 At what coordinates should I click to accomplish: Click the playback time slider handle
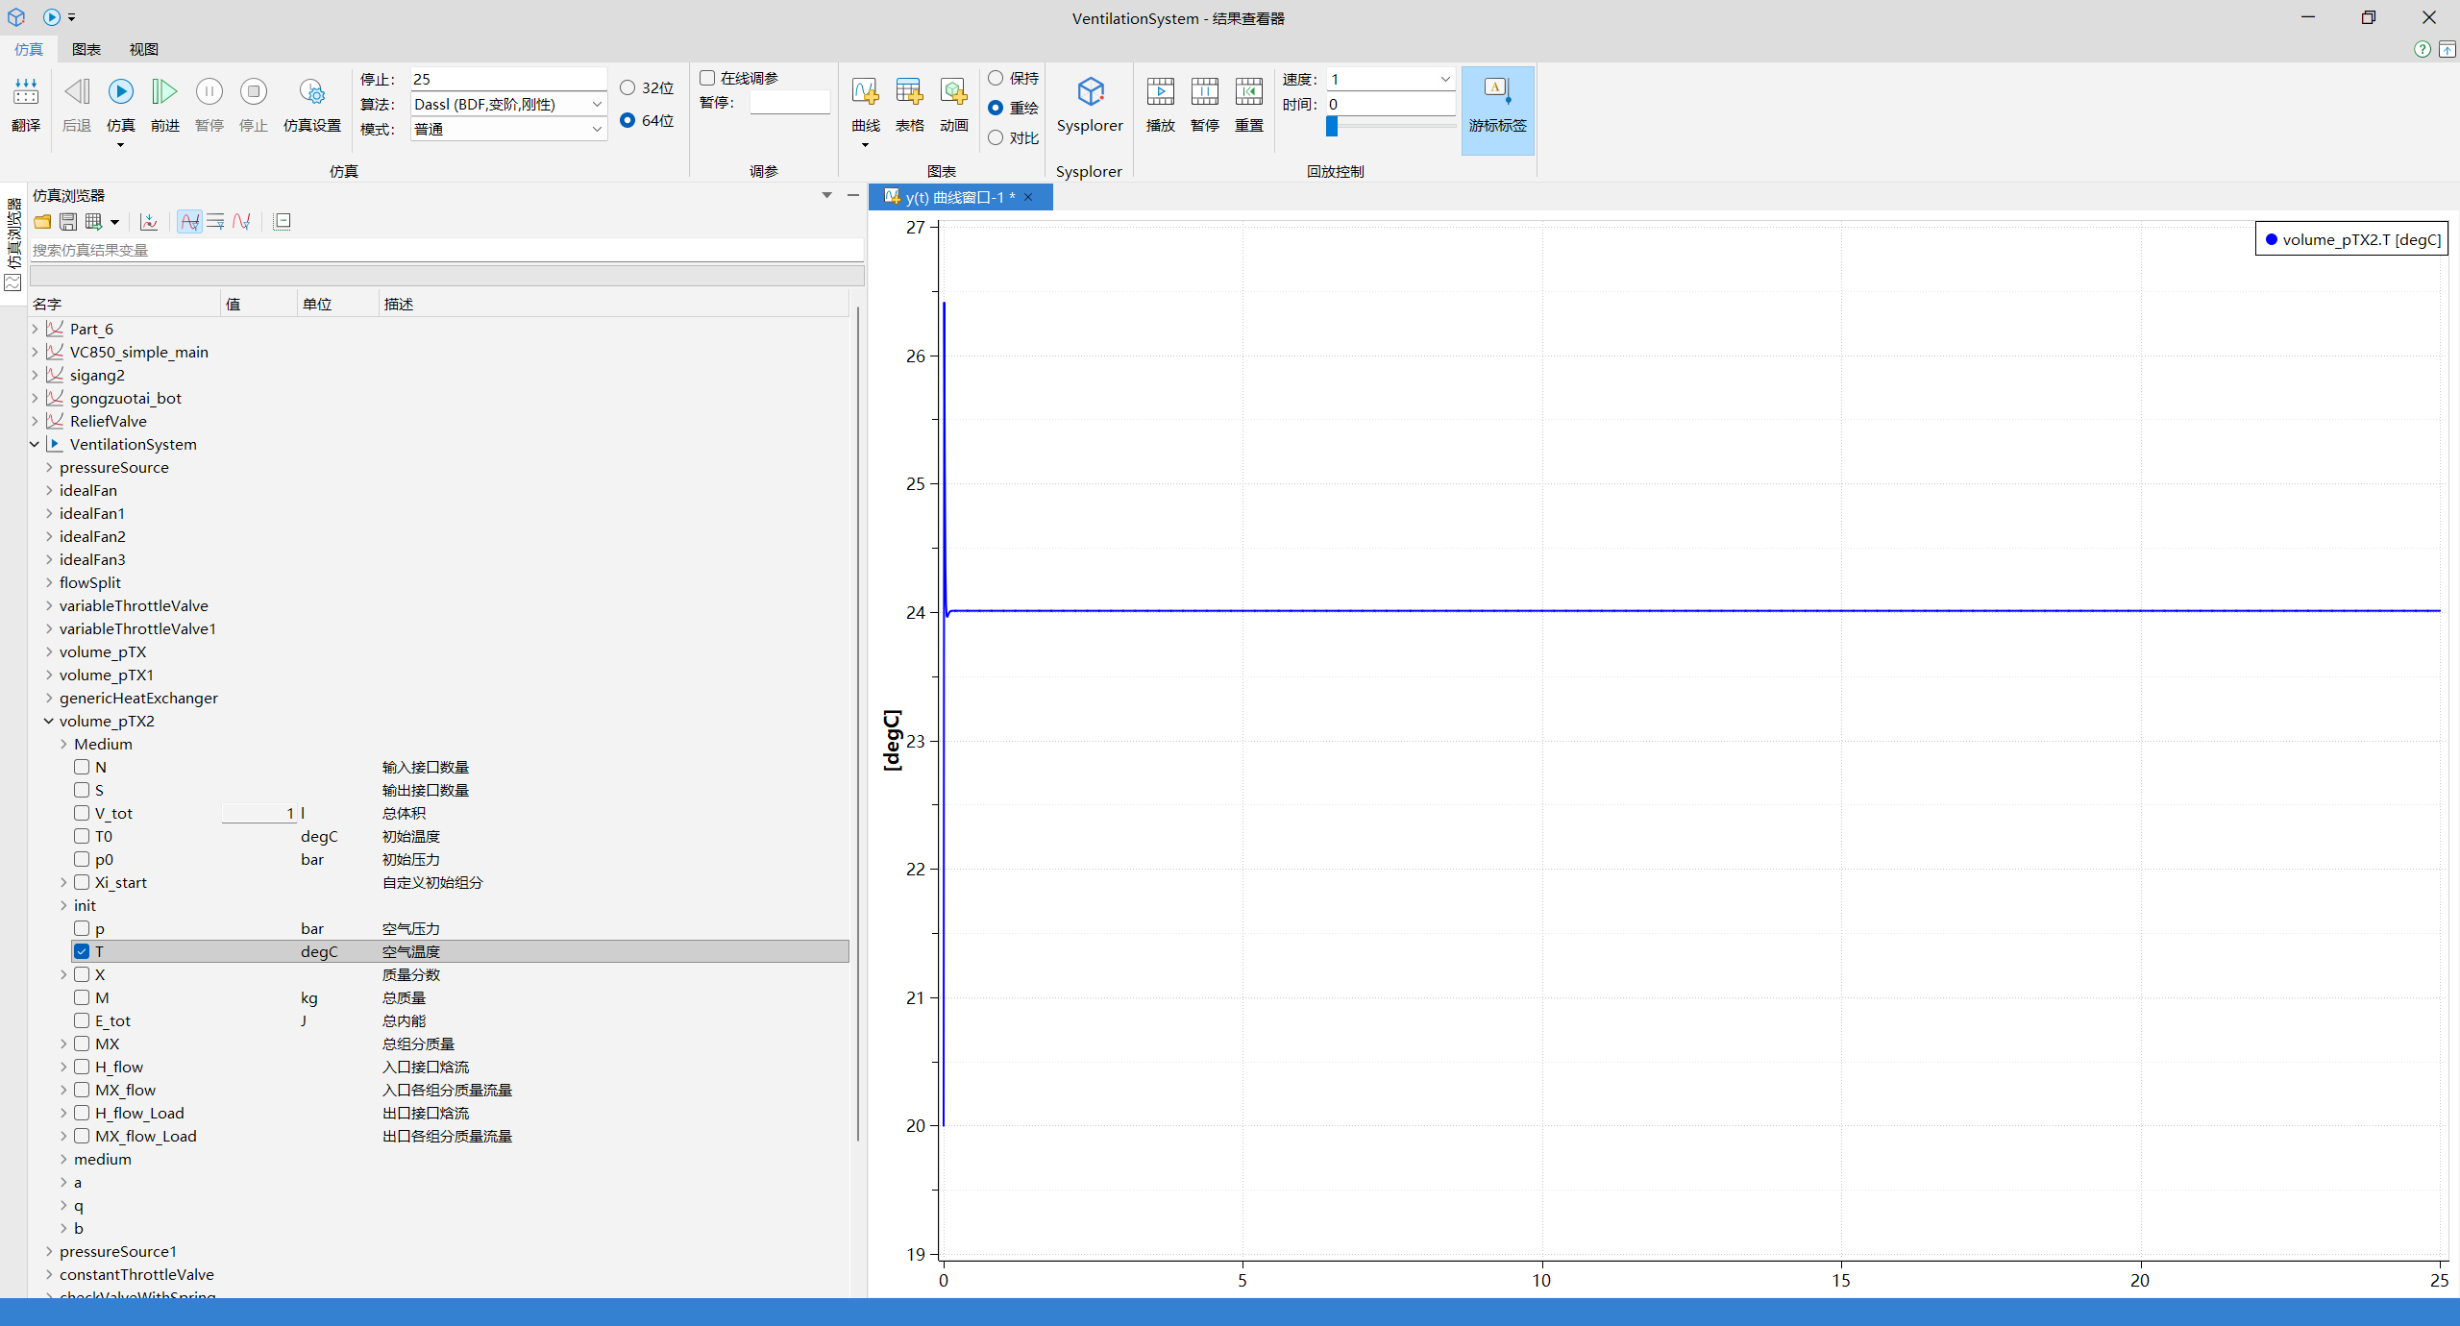click(x=1332, y=126)
